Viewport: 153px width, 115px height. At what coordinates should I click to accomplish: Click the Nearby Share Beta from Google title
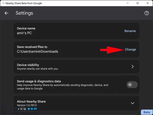coord(24,3)
